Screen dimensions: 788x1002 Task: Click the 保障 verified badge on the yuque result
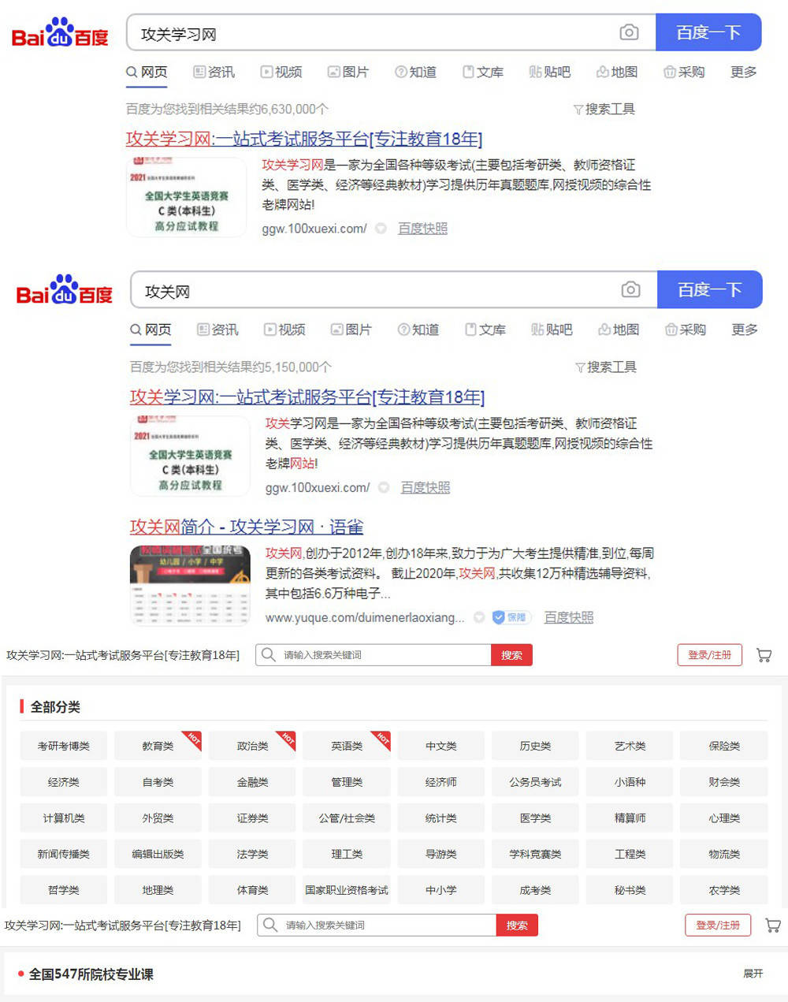pyautogui.click(x=511, y=617)
